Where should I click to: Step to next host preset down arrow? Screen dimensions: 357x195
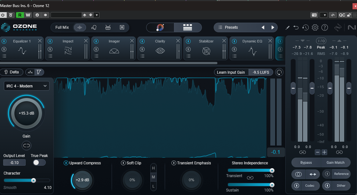point(91,15)
